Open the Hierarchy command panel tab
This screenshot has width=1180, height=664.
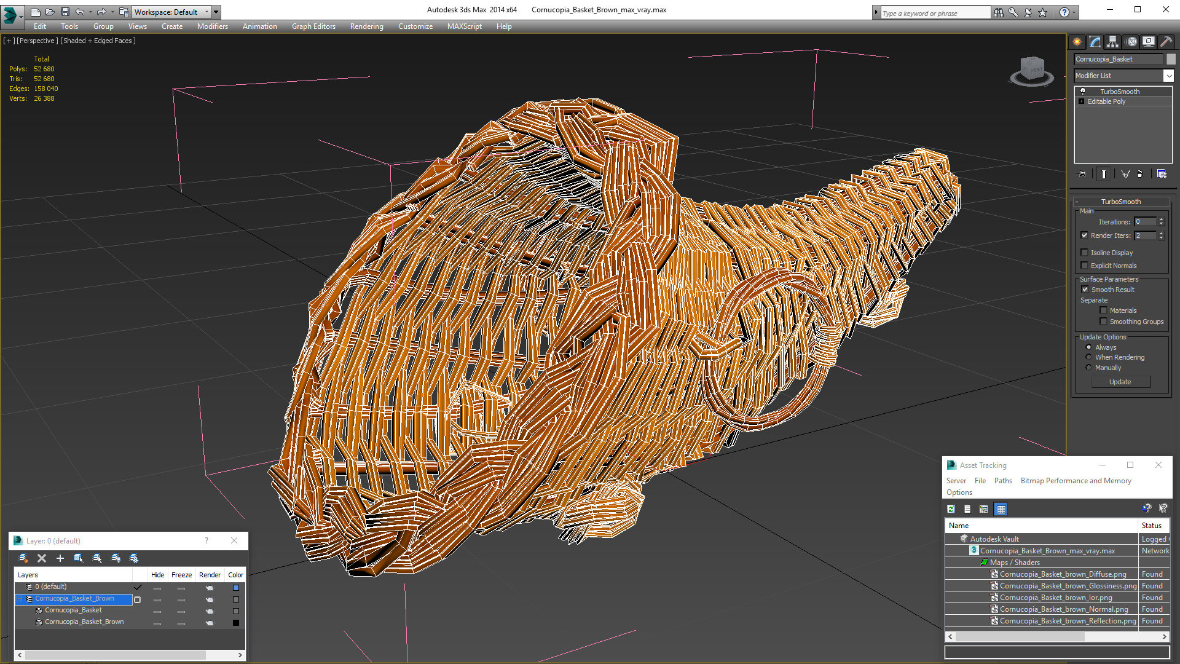[1113, 42]
